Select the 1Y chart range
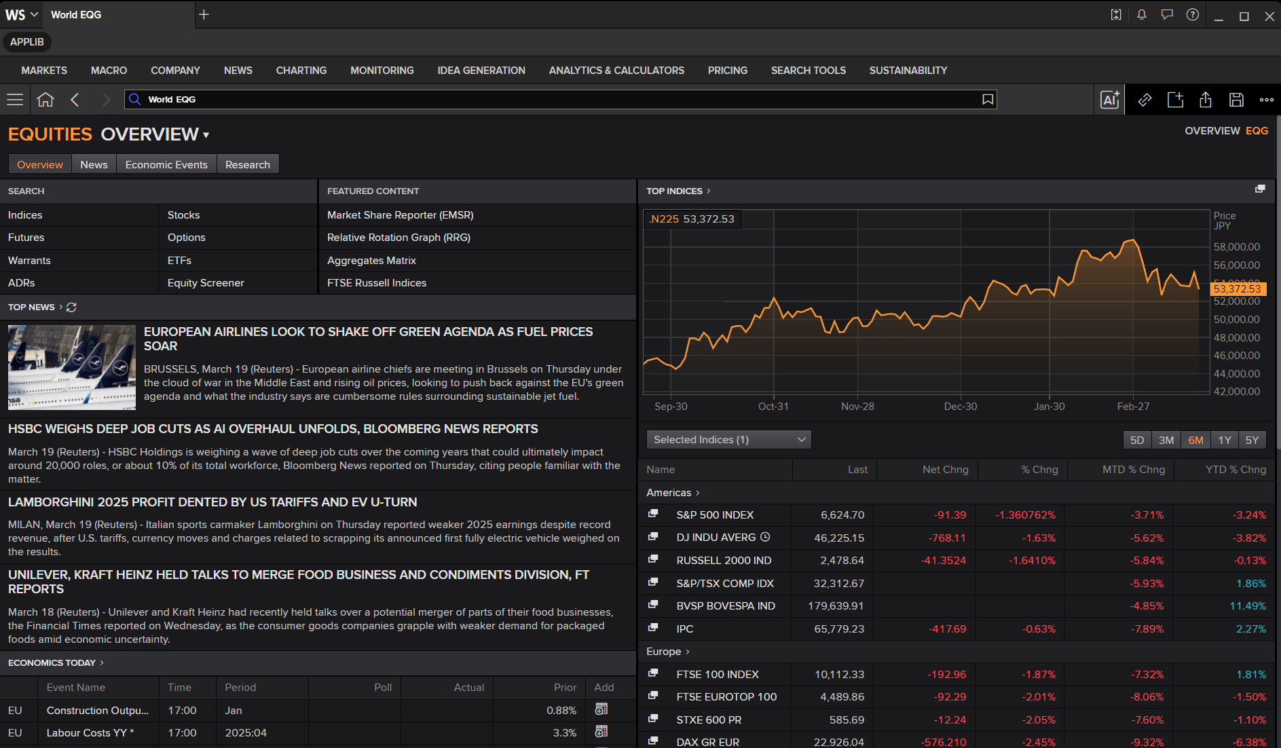The width and height of the screenshot is (1281, 748). pos(1225,440)
